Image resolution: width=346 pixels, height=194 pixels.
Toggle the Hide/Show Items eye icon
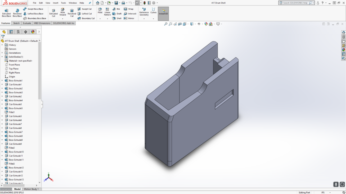tap(198, 24)
